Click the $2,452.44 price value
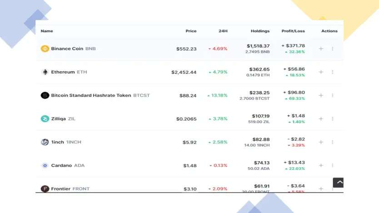The height and width of the screenshot is (213, 379). (x=184, y=72)
